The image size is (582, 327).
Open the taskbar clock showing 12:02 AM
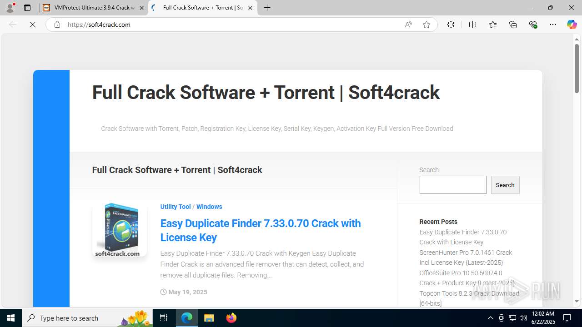(x=542, y=318)
